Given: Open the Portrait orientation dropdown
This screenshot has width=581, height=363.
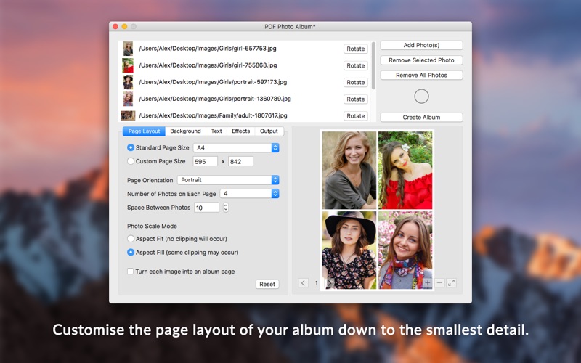Looking at the screenshot, I should pos(228,180).
